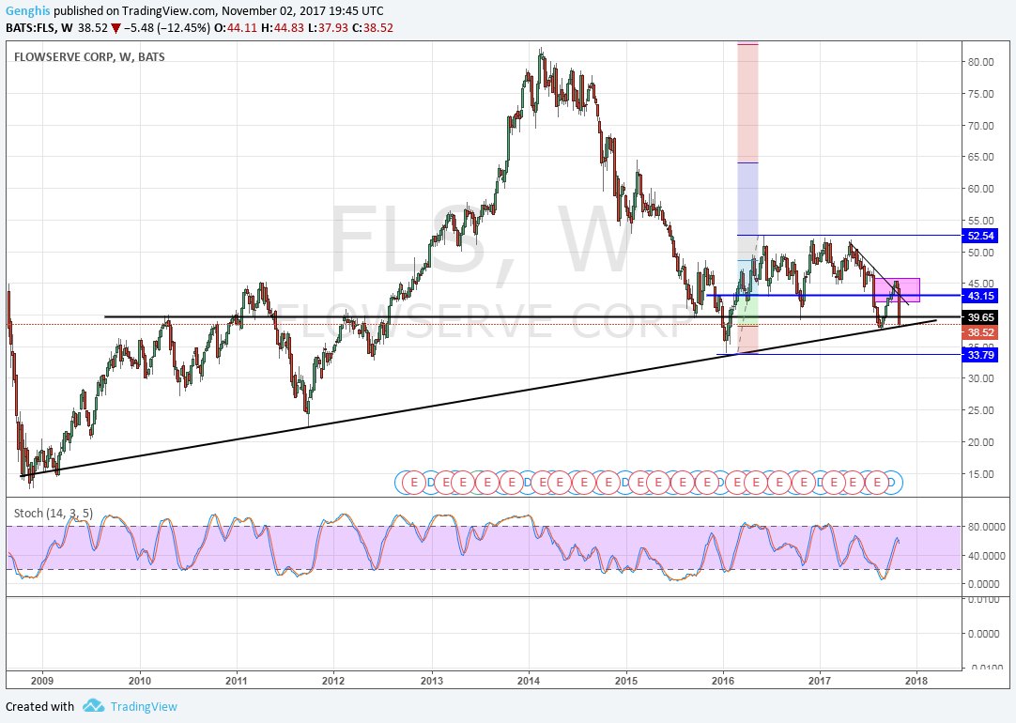Click the O:44.11 open value
Screen dimensions: 1016x723
click(x=235, y=28)
